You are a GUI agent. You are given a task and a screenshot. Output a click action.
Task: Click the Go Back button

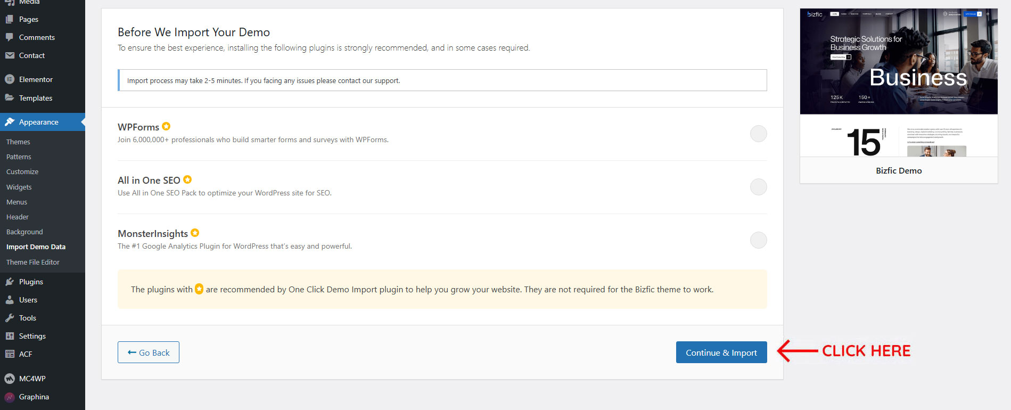(149, 352)
